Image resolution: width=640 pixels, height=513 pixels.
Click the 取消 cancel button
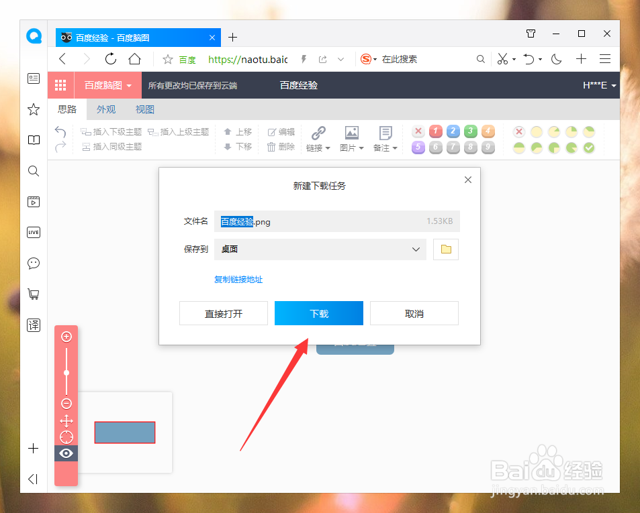tap(414, 313)
